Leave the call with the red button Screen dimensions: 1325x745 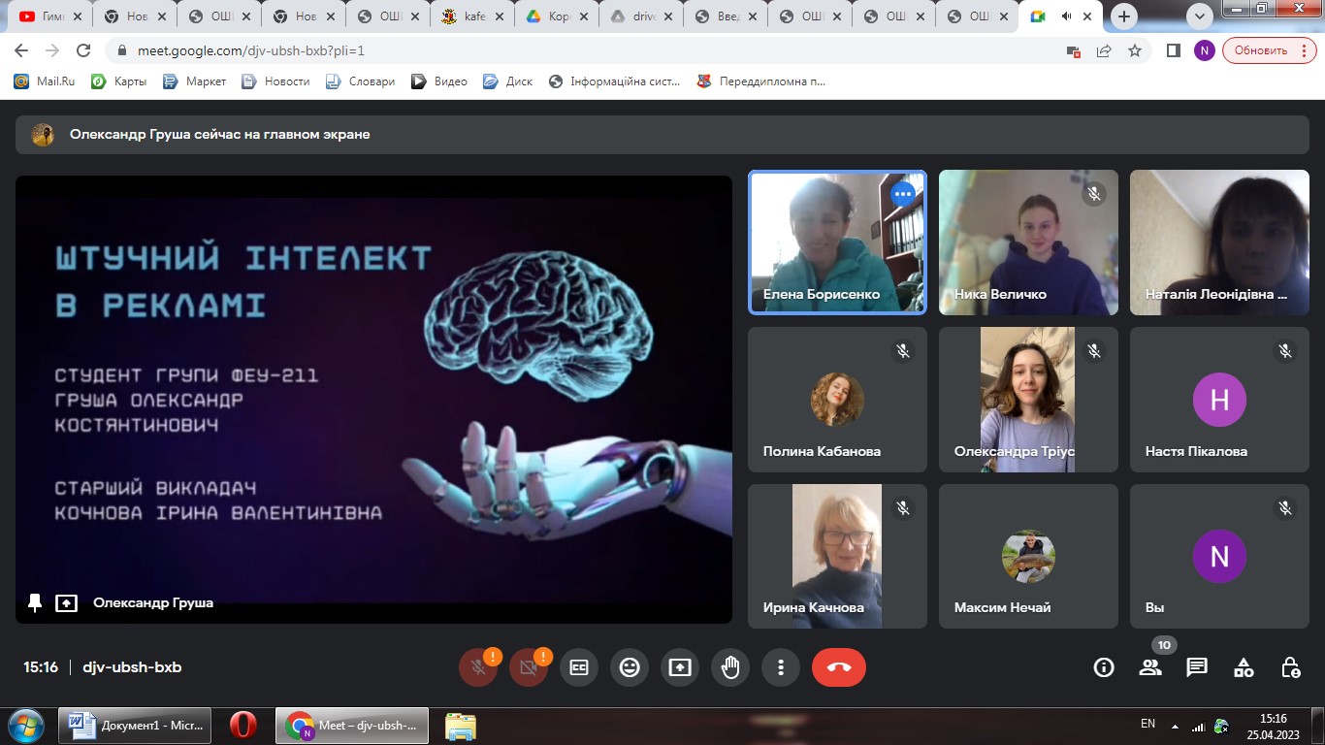point(838,667)
